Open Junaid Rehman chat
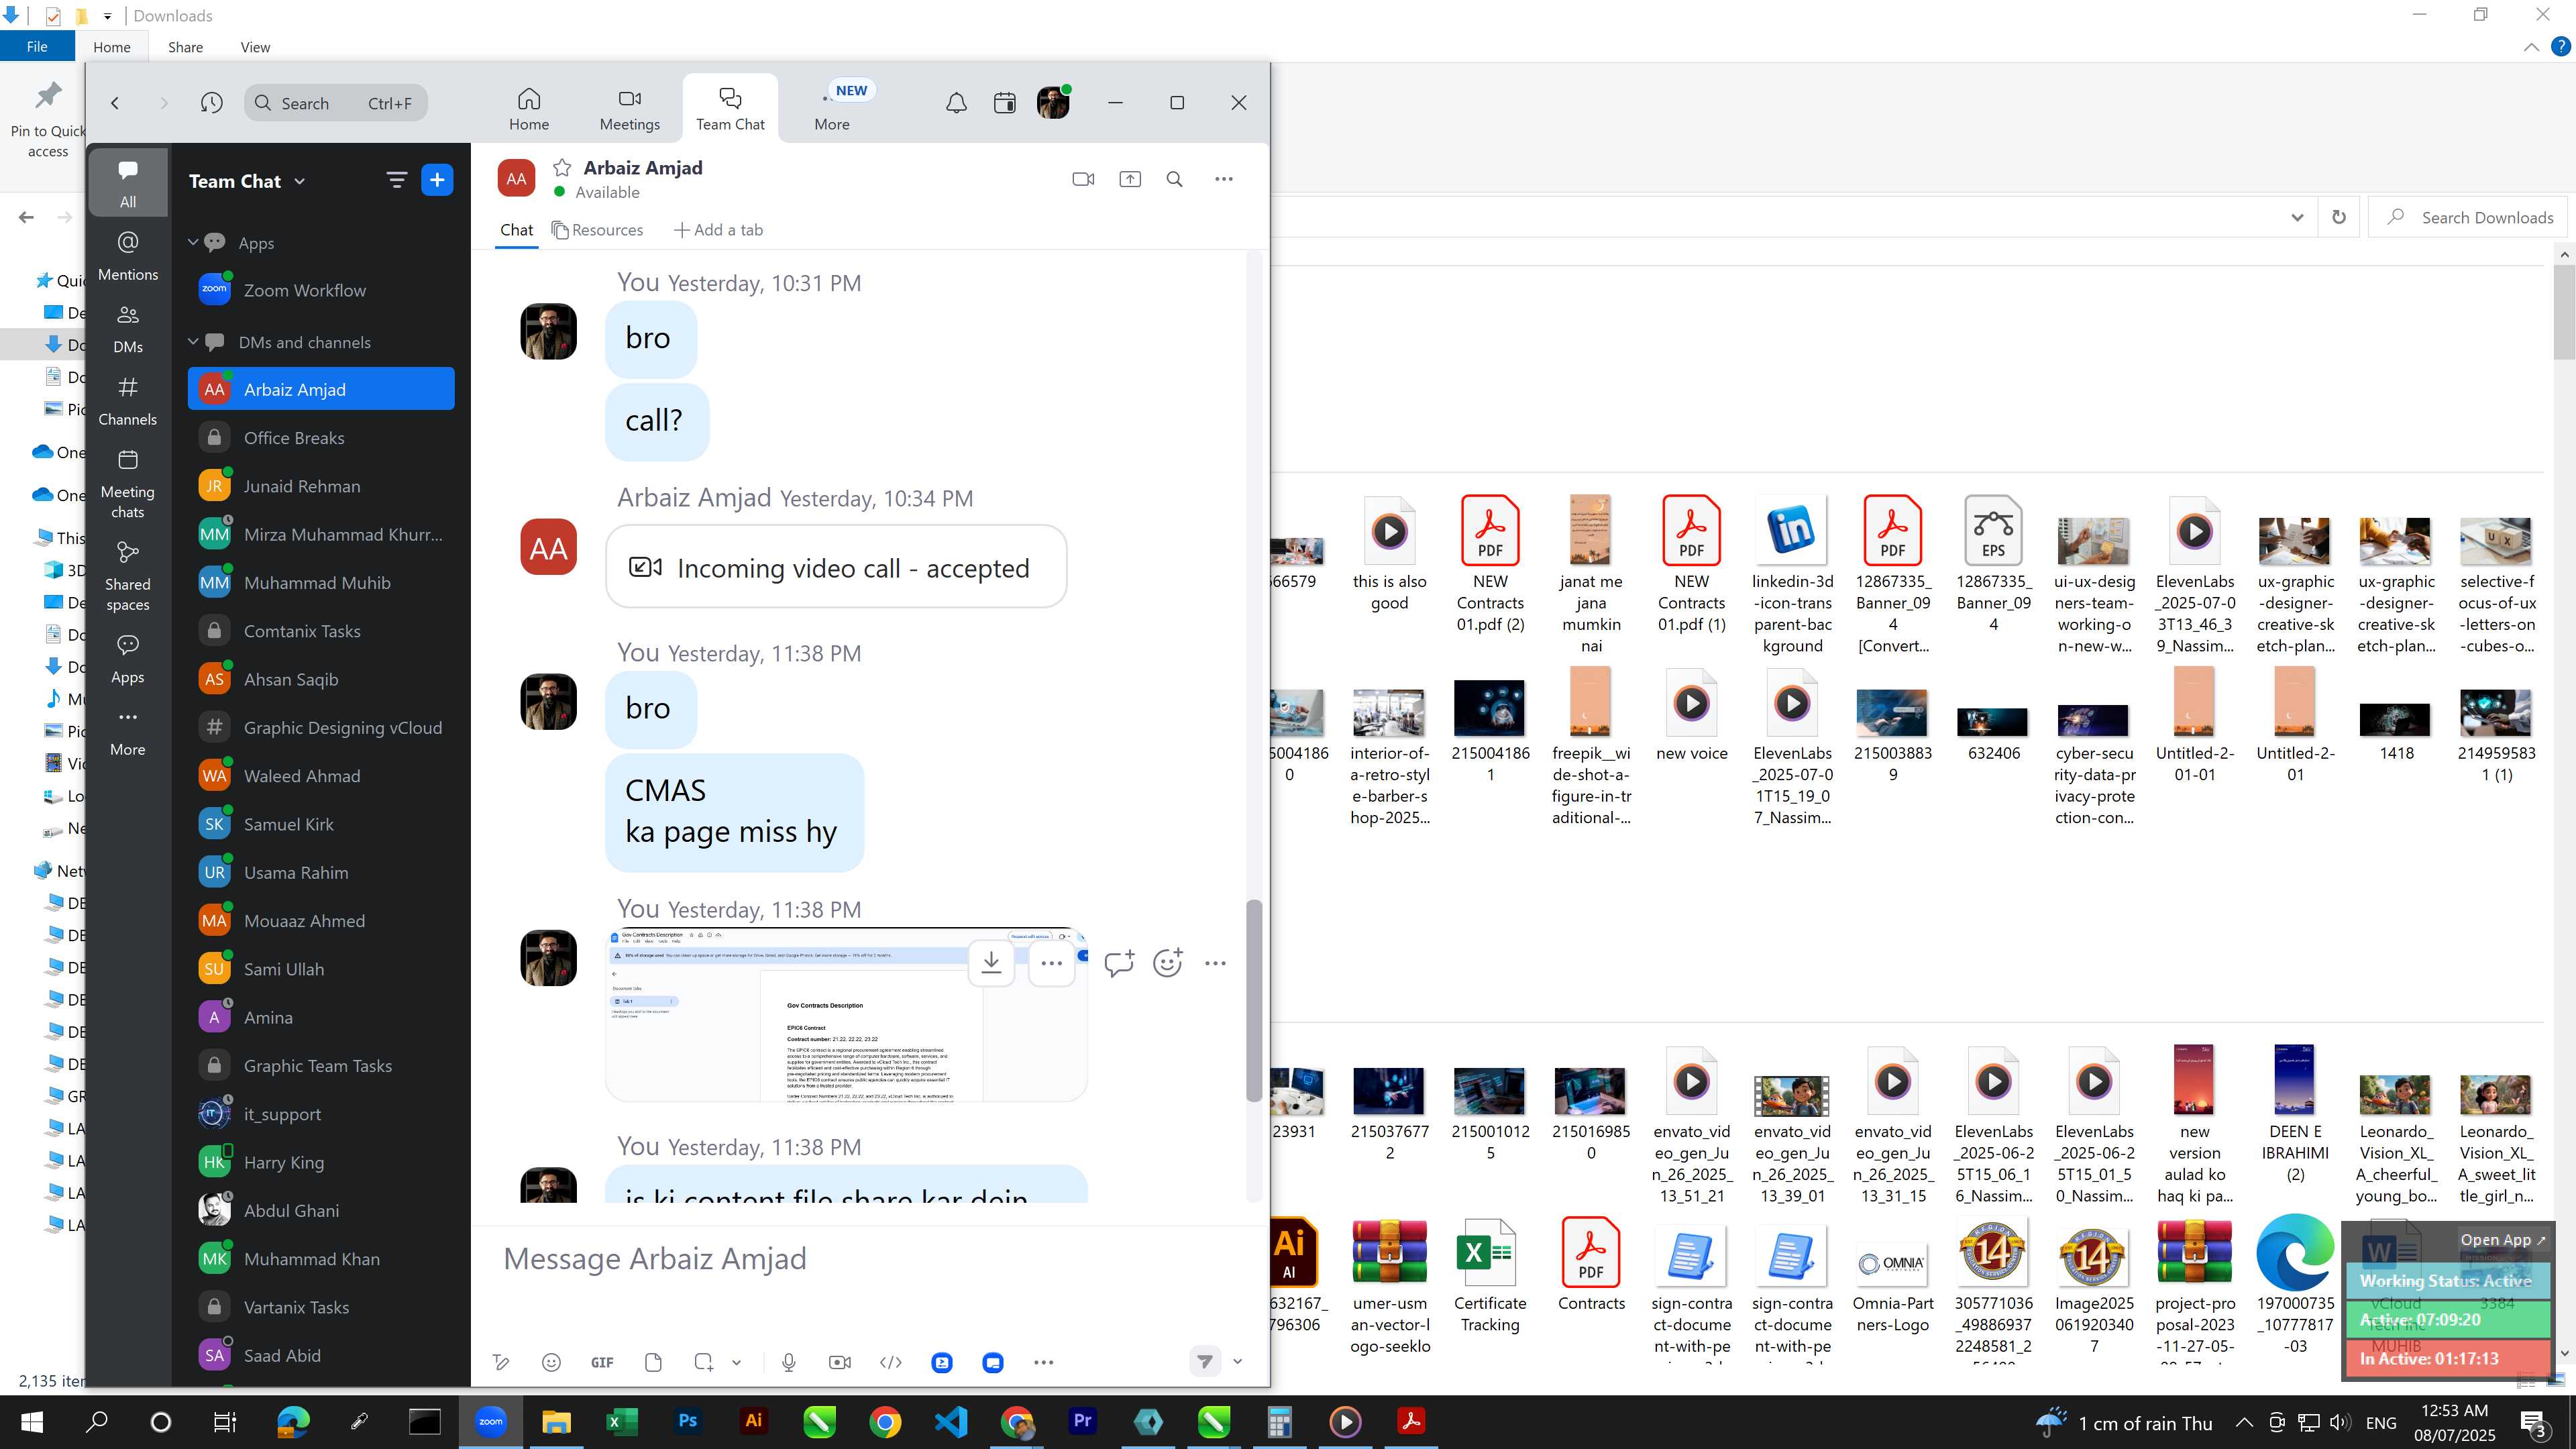The height and width of the screenshot is (1449, 2576). [321, 486]
